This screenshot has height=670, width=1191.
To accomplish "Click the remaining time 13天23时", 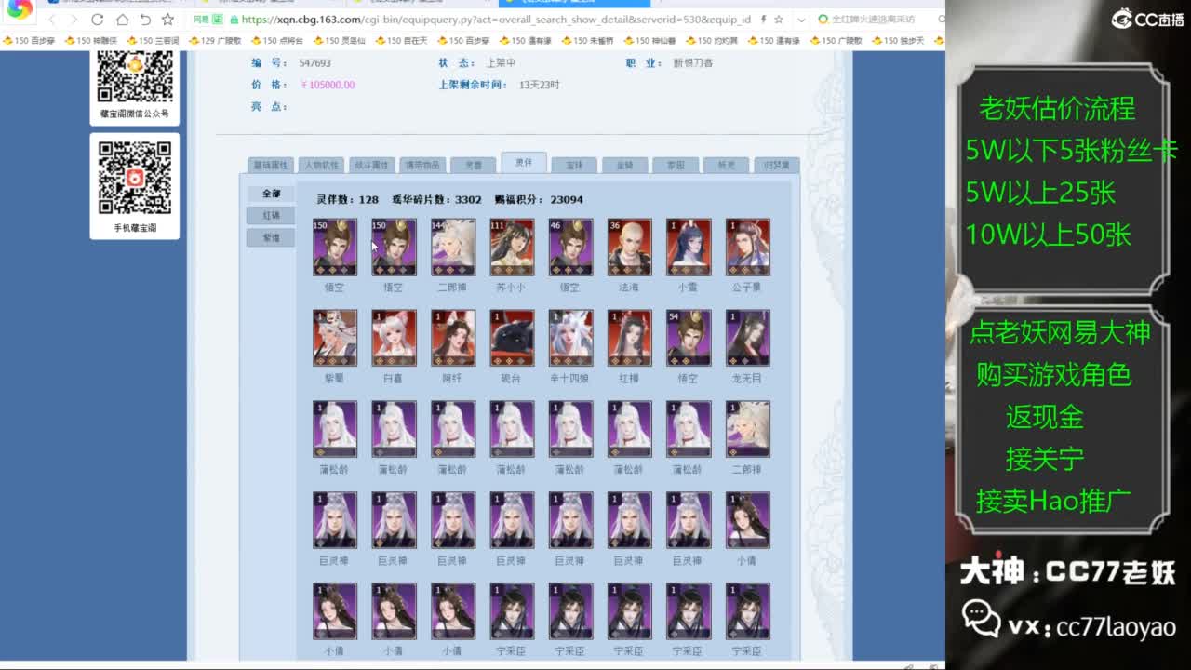I will click(540, 85).
